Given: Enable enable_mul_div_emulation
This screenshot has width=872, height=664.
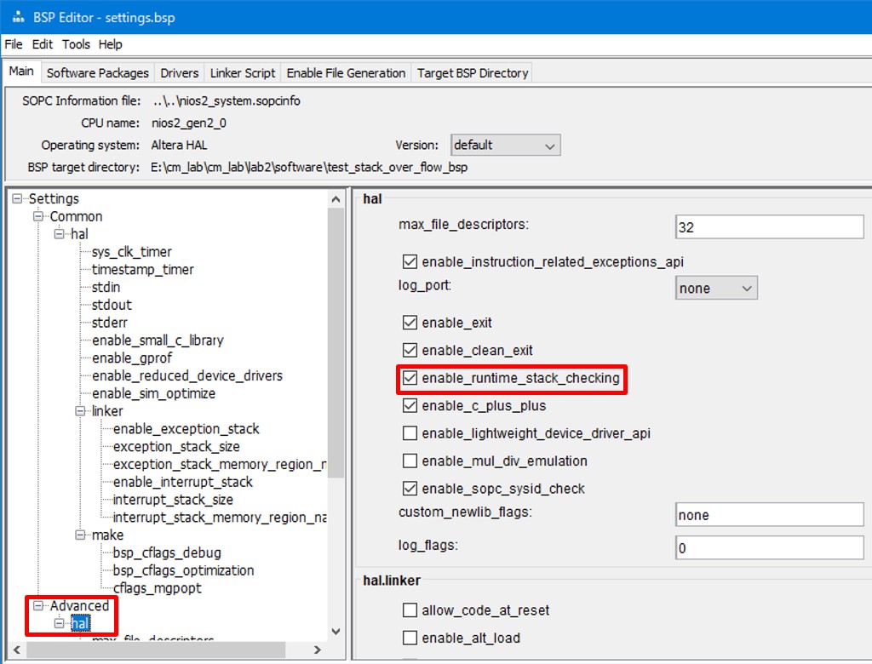Looking at the screenshot, I should [x=410, y=461].
